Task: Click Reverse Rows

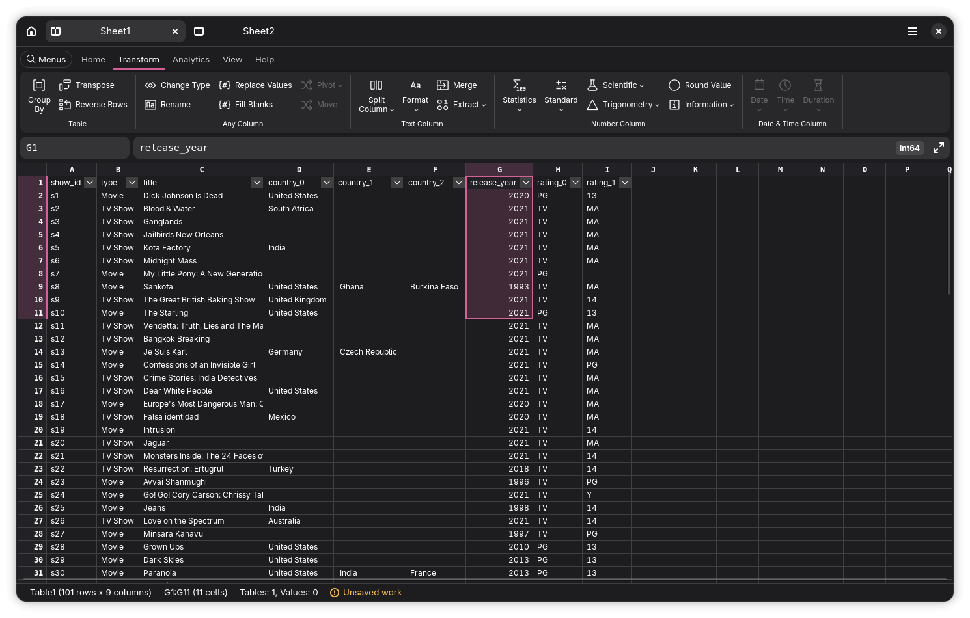Action: pyautogui.click(x=93, y=105)
